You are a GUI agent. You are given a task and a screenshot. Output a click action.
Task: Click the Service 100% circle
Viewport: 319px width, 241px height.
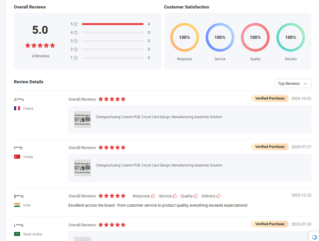(x=220, y=37)
